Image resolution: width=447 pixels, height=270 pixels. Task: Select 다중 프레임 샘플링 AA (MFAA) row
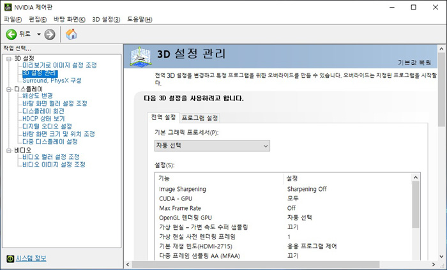(x=285, y=256)
